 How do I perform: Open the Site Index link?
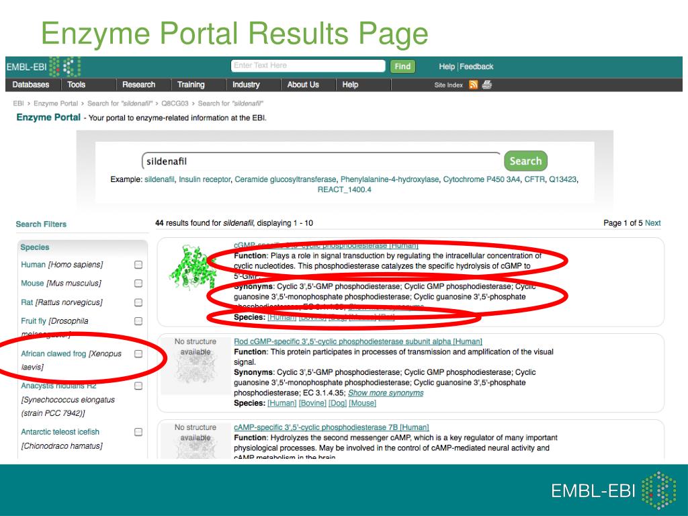tap(448, 85)
